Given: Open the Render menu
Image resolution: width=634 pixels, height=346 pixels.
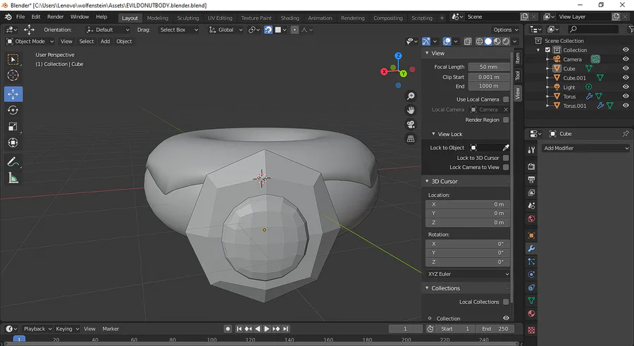Looking at the screenshot, I should click(56, 17).
